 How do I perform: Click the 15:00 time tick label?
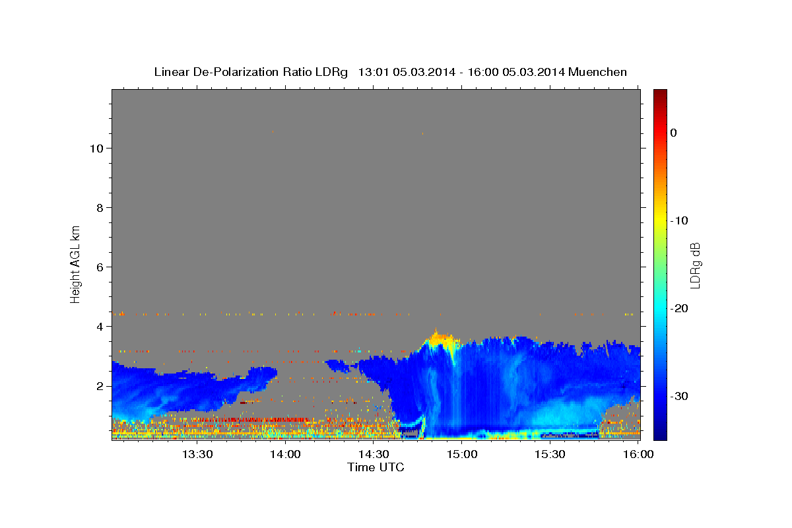tap(462, 454)
